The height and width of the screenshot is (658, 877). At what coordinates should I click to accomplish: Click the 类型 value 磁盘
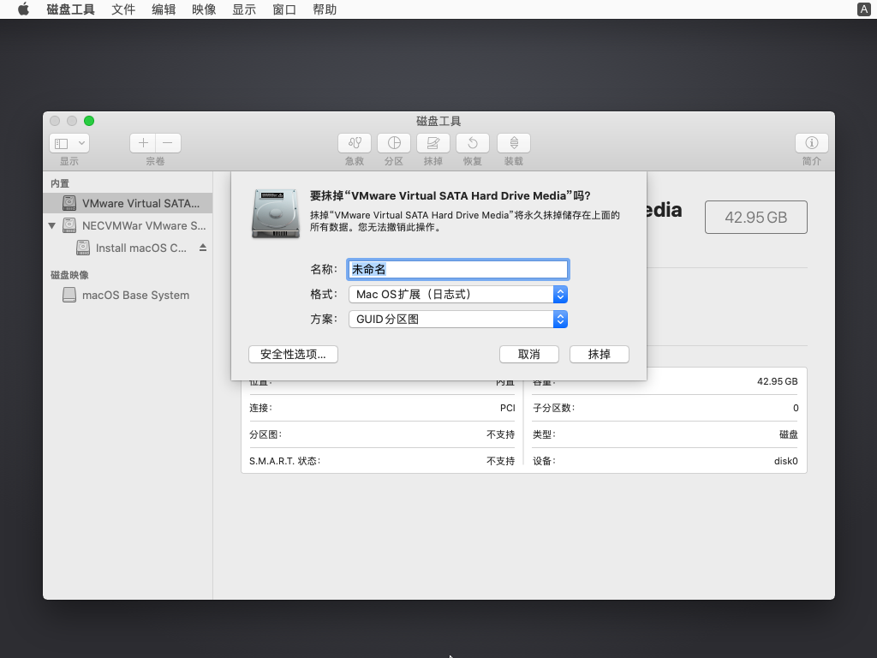click(789, 434)
